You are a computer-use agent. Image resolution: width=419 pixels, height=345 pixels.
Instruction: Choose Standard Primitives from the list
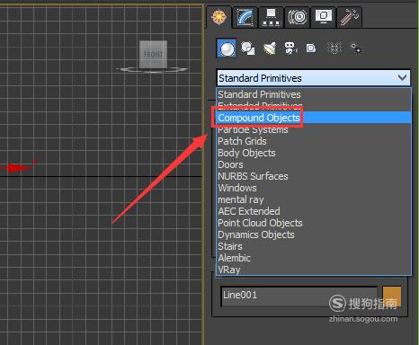(x=314, y=94)
